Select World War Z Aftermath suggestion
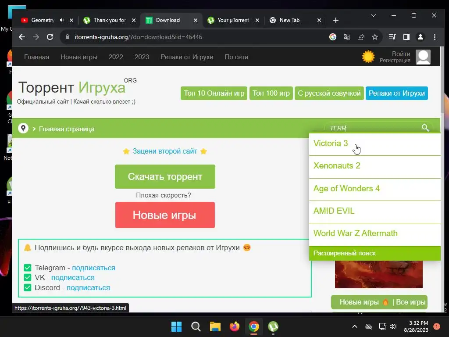Image resolution: width=449 pixels, height=337 pixels. [374, 234]
